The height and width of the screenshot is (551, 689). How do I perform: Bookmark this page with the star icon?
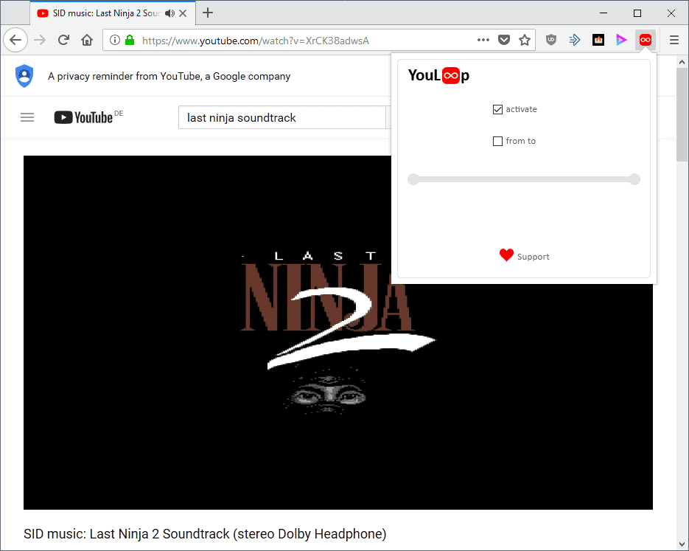525,40
